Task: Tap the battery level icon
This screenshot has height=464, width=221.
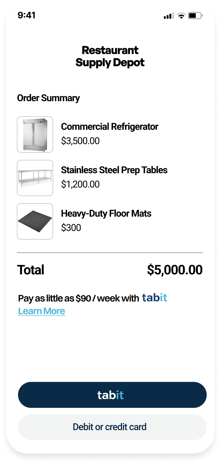Action: pos(195,16)
